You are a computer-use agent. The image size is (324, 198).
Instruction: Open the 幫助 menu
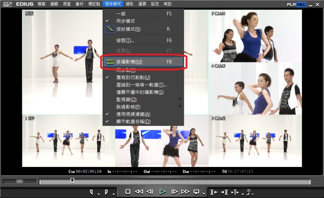click(167, 4)
